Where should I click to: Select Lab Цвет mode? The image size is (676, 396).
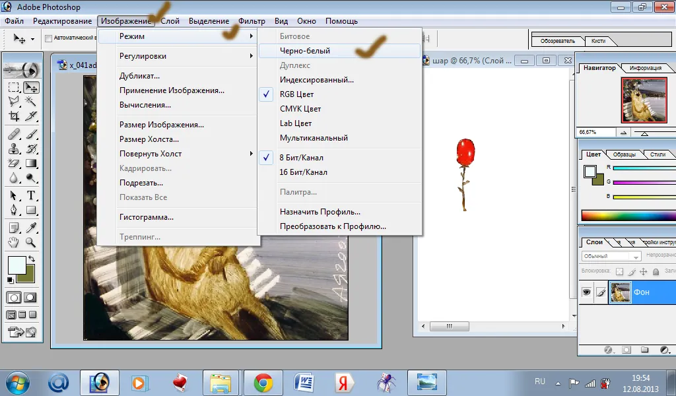[339, 123]
